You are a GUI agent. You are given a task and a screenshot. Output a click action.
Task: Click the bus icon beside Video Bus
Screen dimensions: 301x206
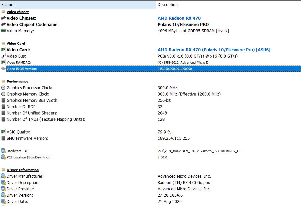(x=3, y=56)
